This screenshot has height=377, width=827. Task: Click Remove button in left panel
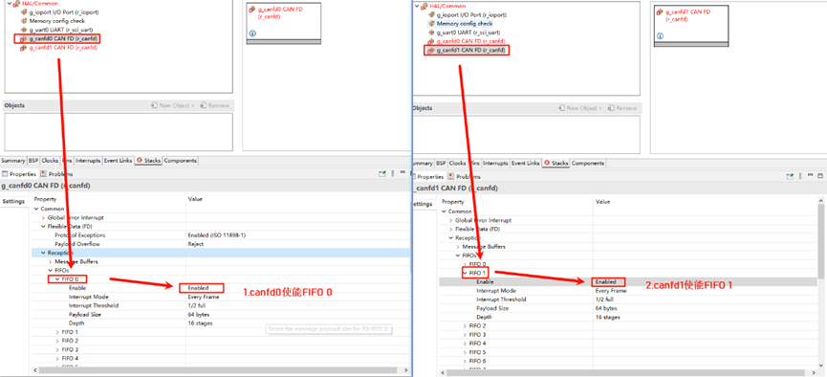pos(214,105)
